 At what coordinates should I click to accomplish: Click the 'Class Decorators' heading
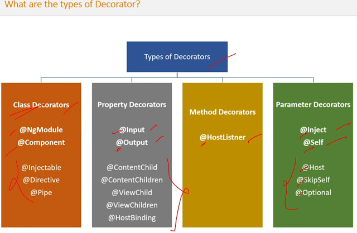(x=41, y=105)
